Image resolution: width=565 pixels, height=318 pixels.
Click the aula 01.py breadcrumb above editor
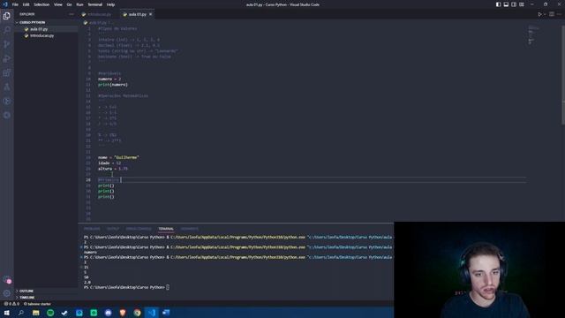coord(97,23)
